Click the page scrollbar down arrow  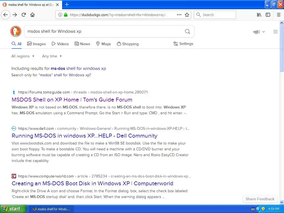pos(282,202)
